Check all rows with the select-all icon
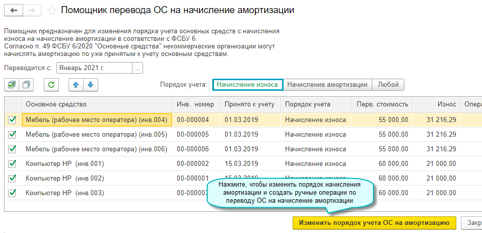 pyautogui.click(x=11, y=85)
